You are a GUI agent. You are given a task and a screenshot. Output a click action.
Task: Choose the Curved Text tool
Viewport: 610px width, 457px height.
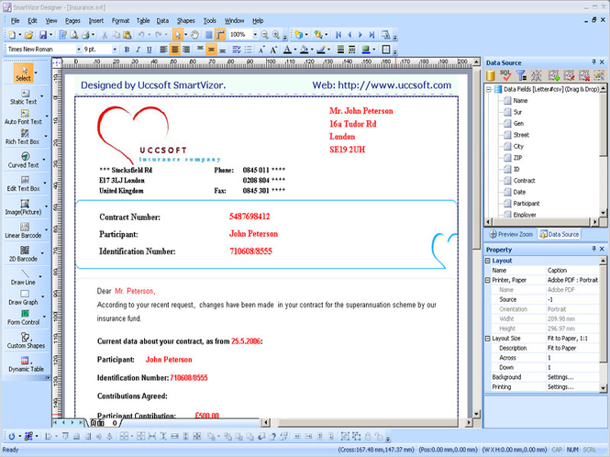[24, 161]
